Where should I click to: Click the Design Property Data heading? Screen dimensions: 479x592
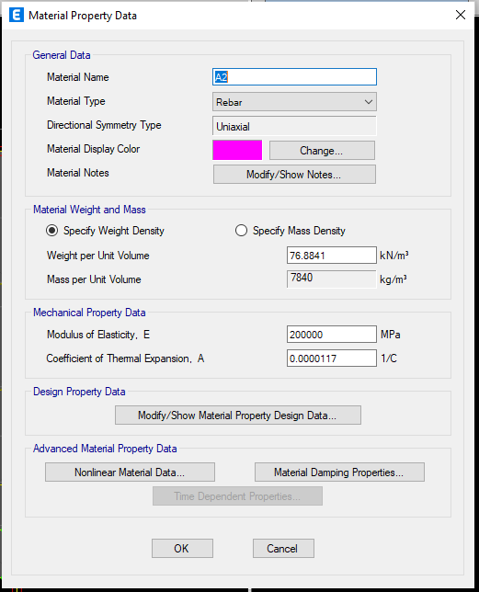point(79,392)
